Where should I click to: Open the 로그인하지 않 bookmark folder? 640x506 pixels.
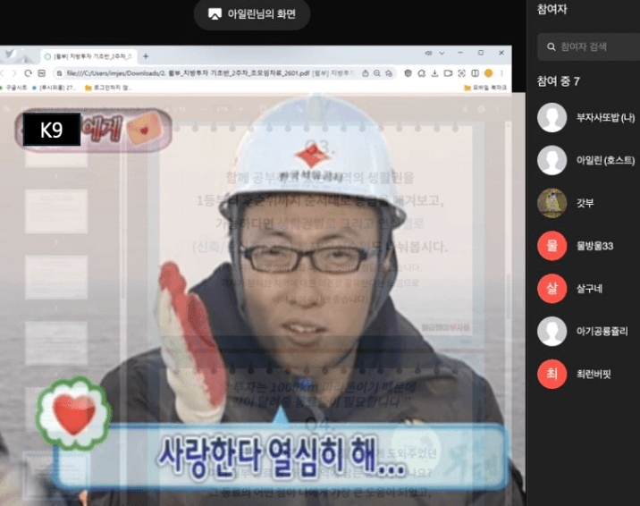(x=108, y=88)
